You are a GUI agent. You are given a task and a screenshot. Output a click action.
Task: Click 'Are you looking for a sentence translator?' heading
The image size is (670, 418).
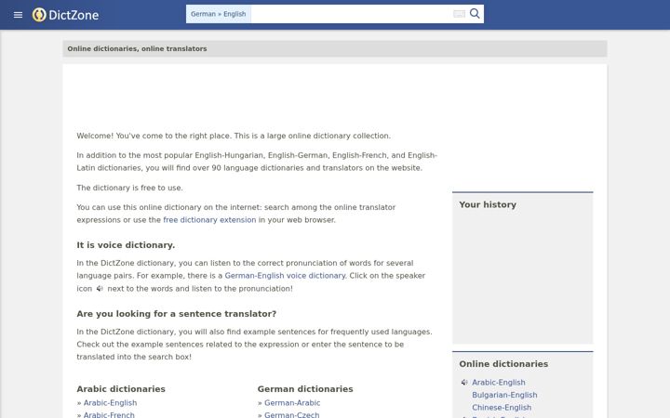coord(177,314)
